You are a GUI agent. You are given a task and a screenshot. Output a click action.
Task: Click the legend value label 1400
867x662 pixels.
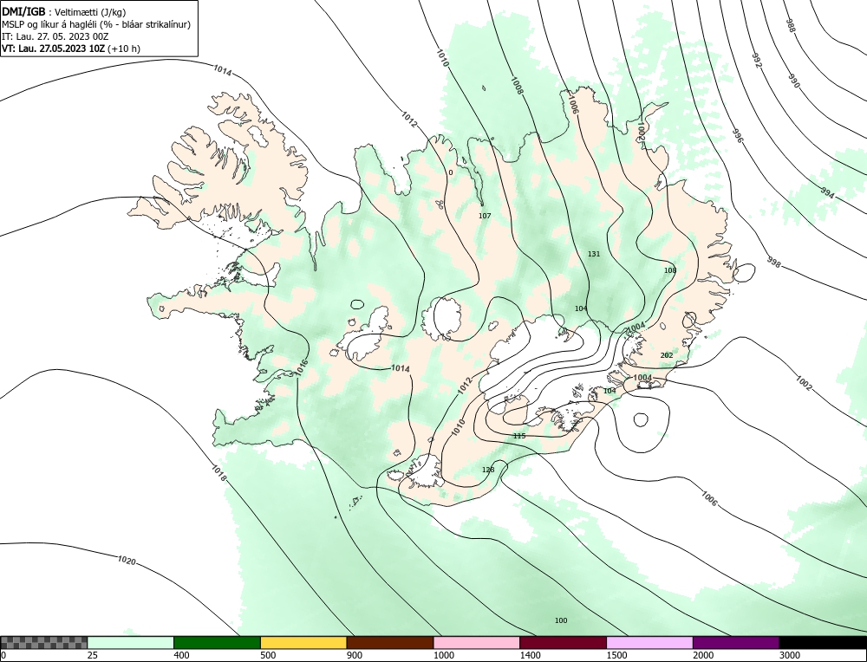[530, 655]
